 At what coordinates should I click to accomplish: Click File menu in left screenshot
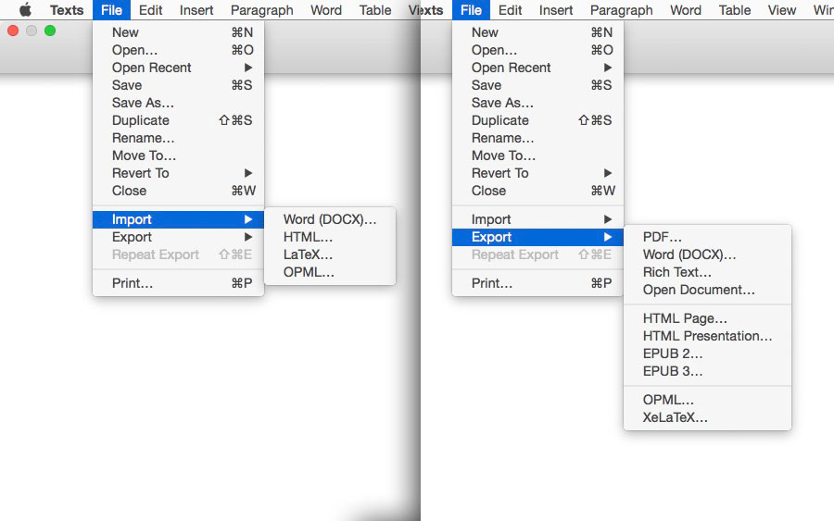(112, 10)
